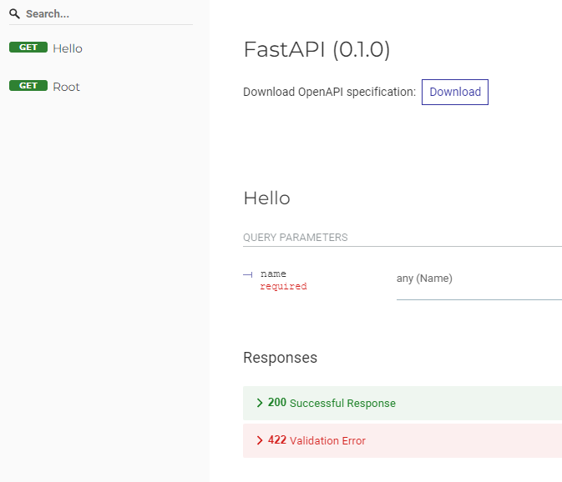Image resolution: width=562 pixels, height=482 pixels.
Task: Click the magnifier search icon
Action: (x=14, y=14)
